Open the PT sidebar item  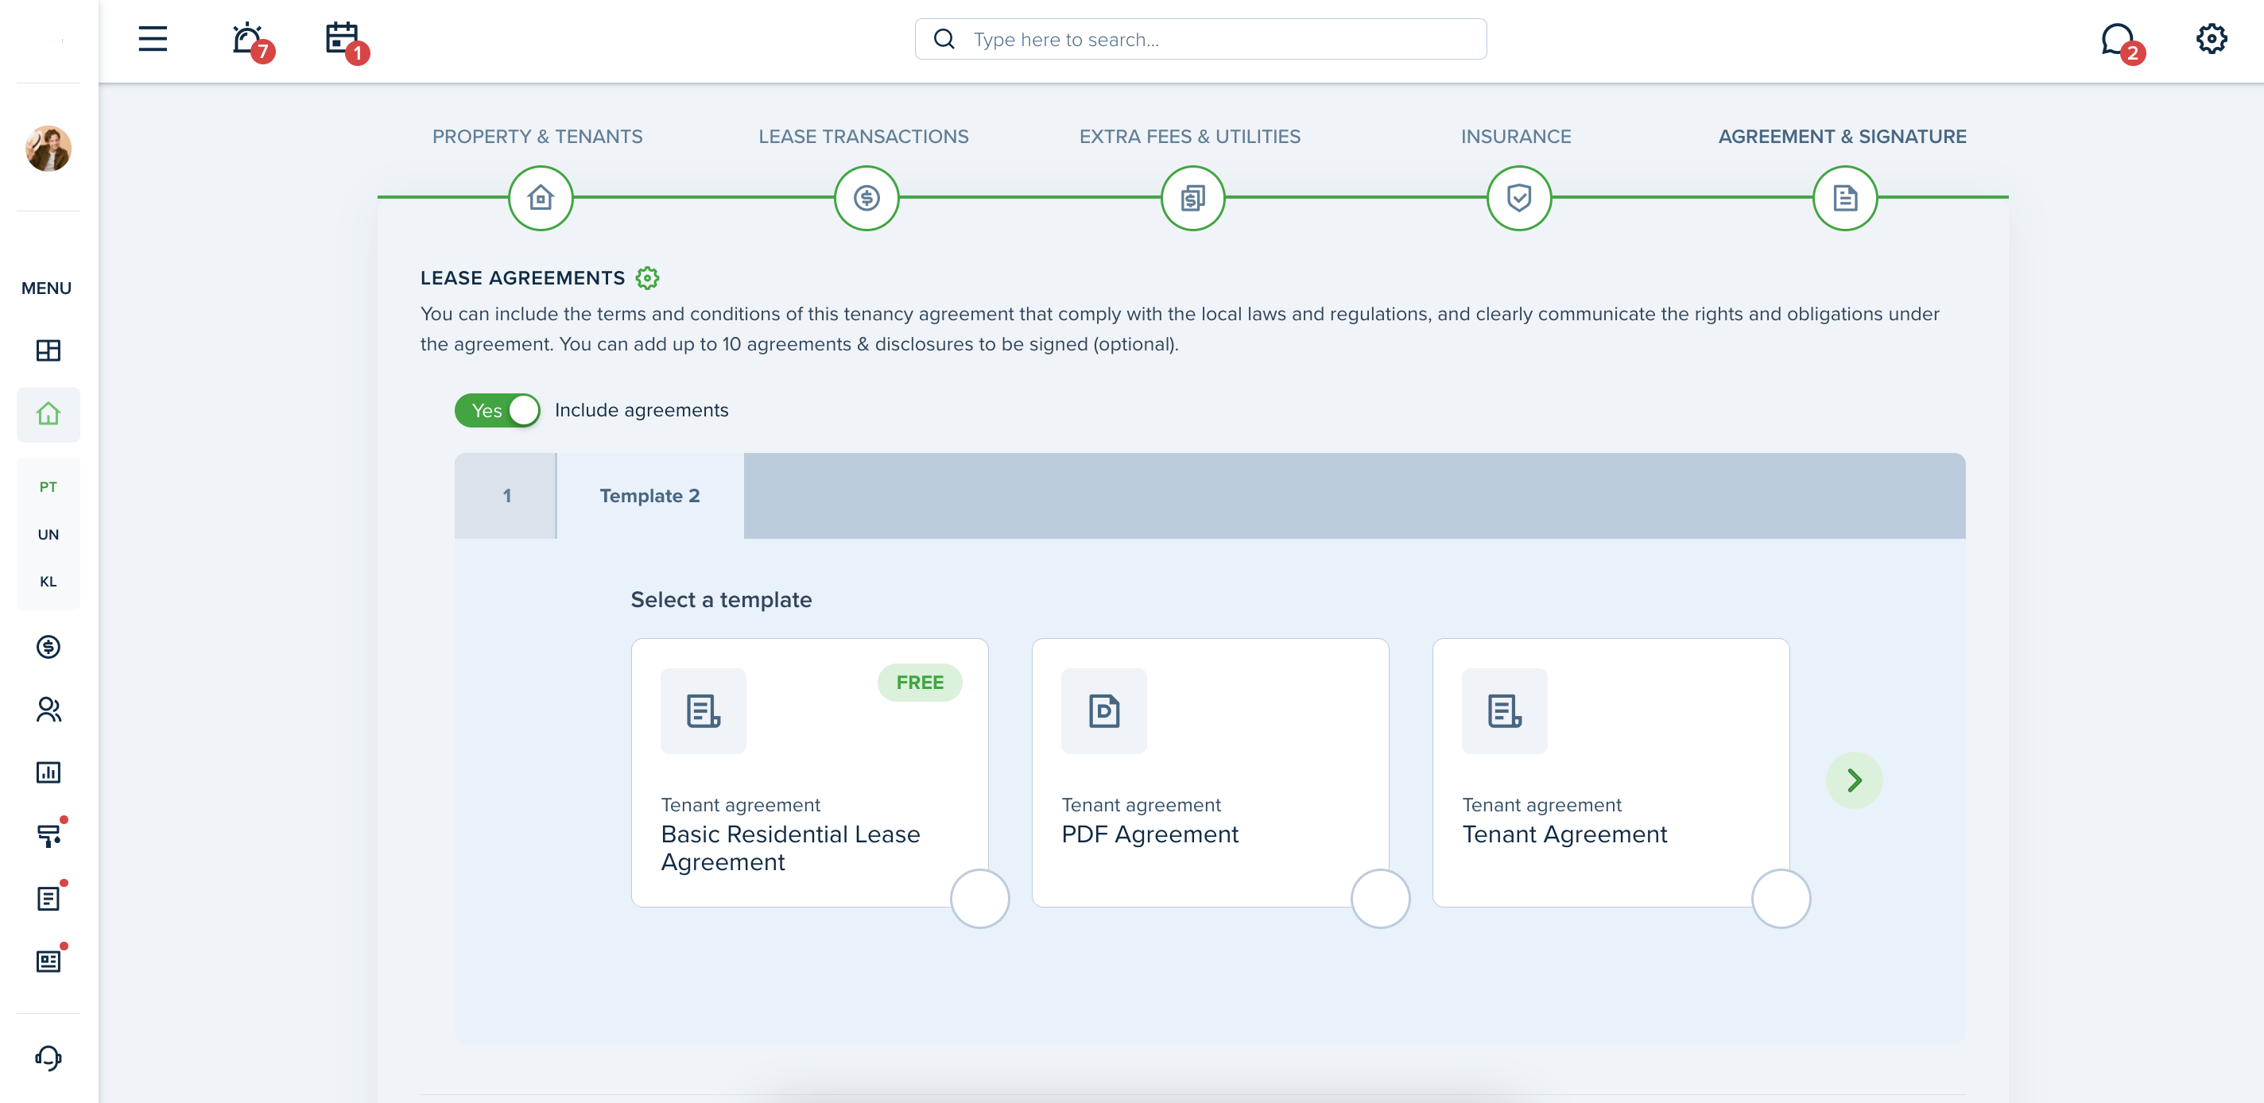(x=48, y=487)
